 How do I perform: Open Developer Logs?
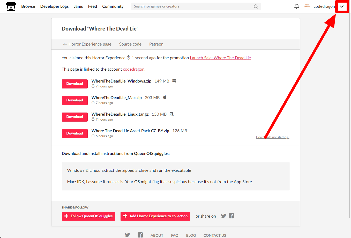(55, 6)
